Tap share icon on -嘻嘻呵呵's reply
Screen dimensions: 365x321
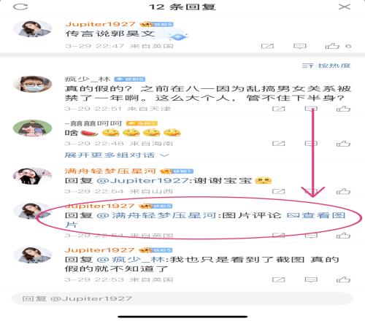click(279, 144)
